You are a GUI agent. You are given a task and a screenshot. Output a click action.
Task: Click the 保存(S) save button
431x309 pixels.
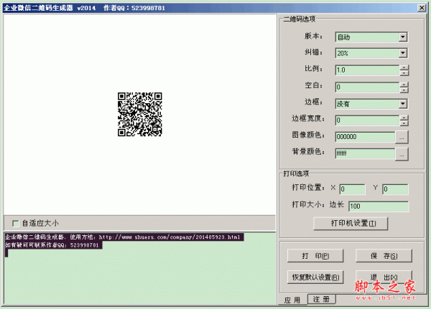coord(384,256)
